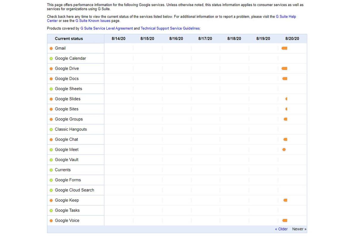
Task: Click the orange status dot beside Gmail
Action: pos(51,48)
